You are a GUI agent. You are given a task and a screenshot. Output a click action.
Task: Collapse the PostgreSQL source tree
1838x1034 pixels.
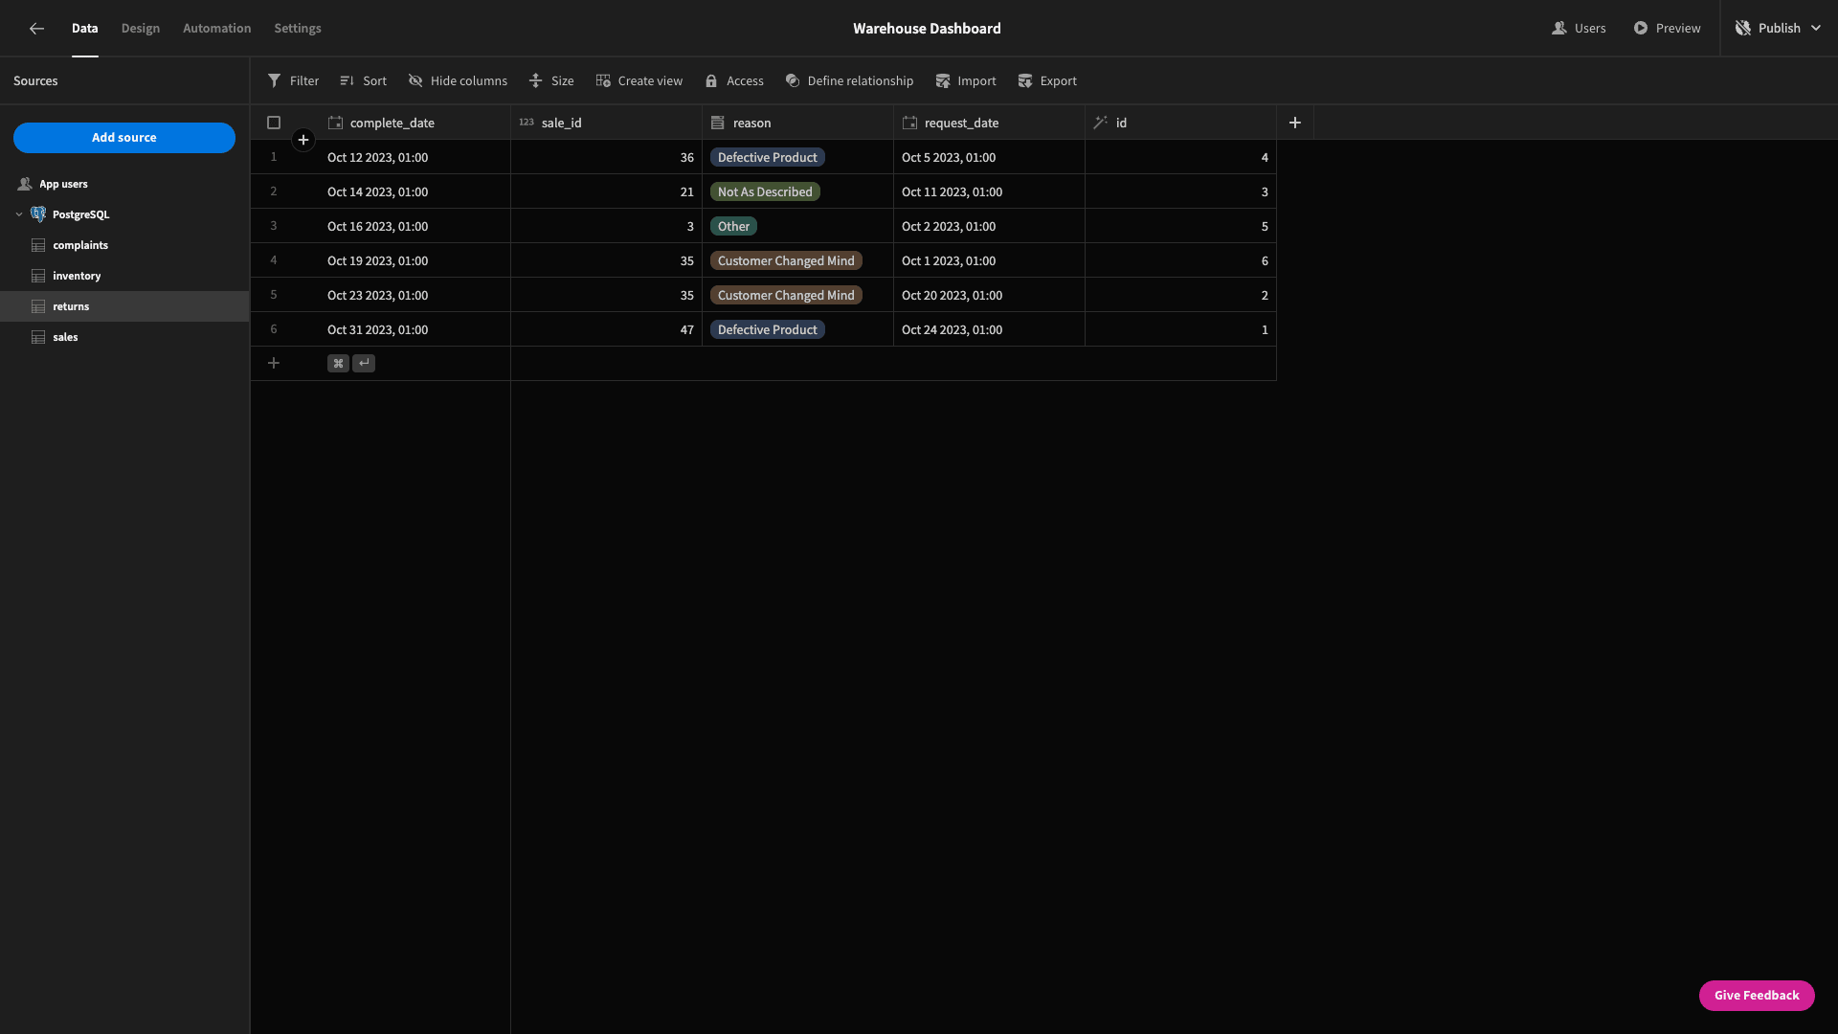(19, 214)
